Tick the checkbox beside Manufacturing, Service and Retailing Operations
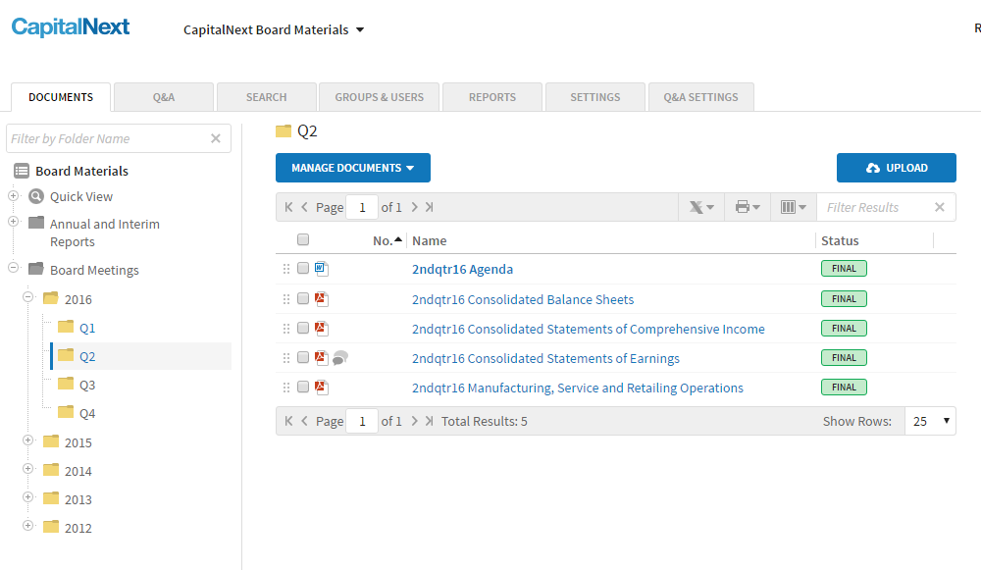The height and width of the screenshot is (570, 981). click(x=302, y=387)
